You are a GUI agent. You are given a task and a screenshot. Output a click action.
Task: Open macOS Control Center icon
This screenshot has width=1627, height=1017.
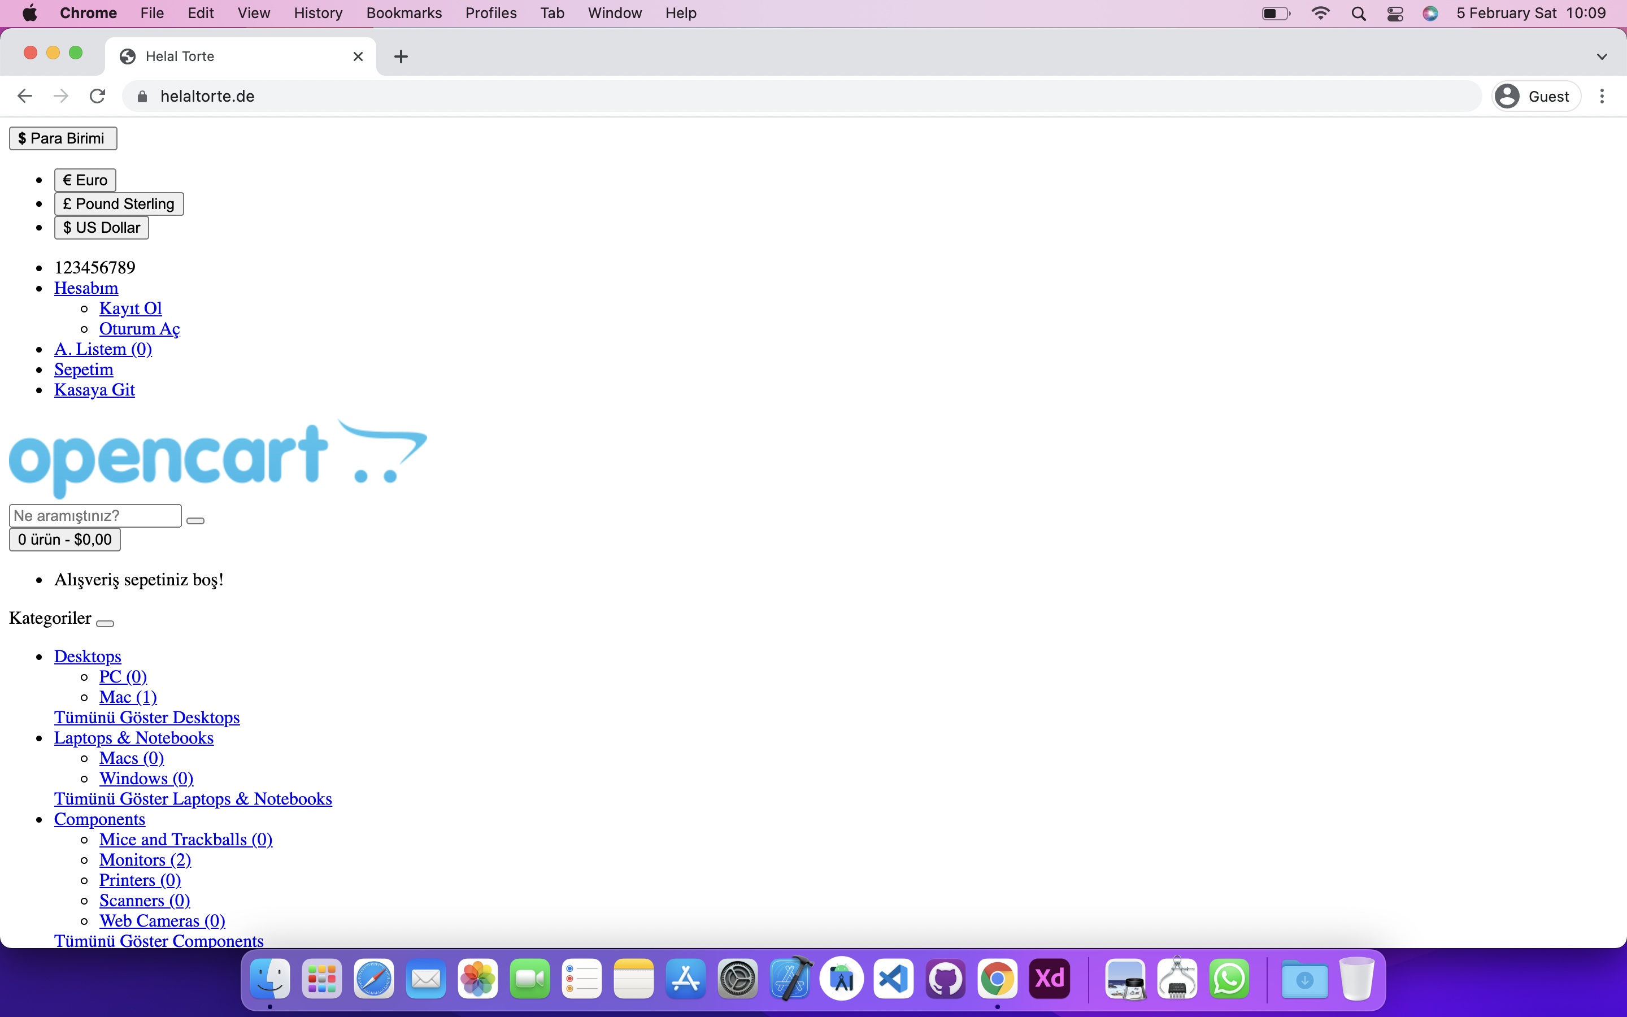point(1395,14)
